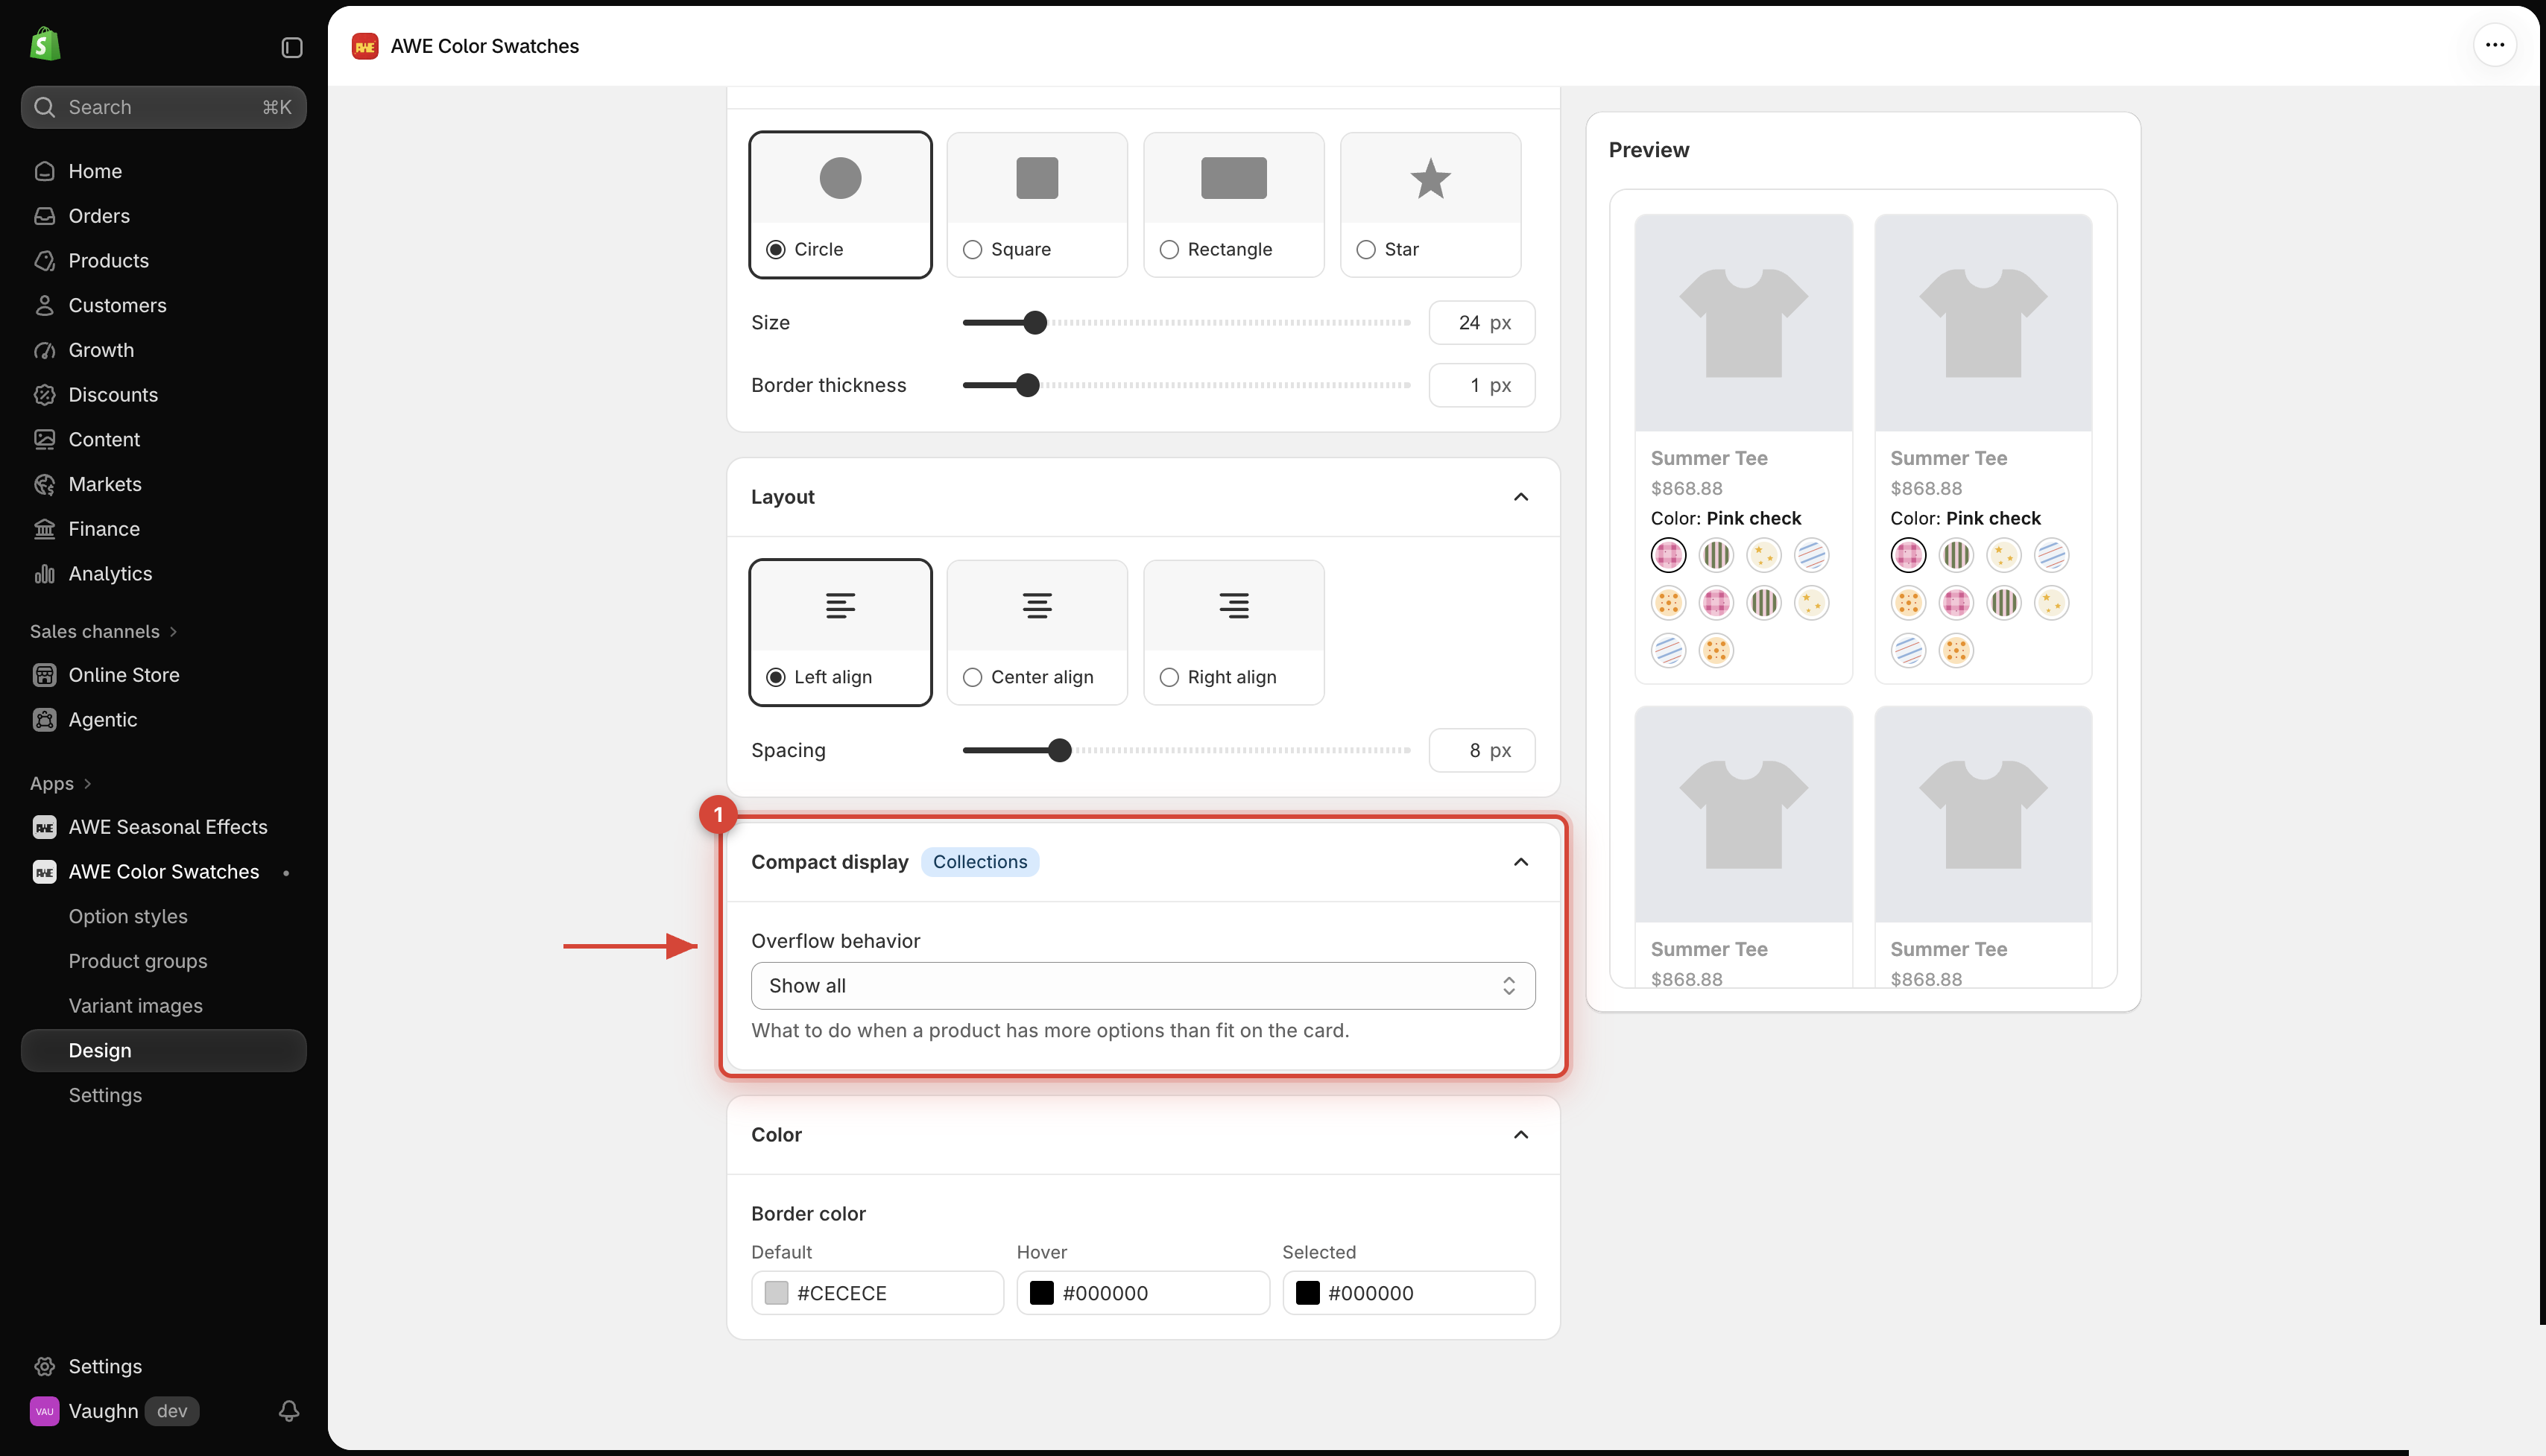
Task: Click the Border thickness px input
Action: 1482,385
